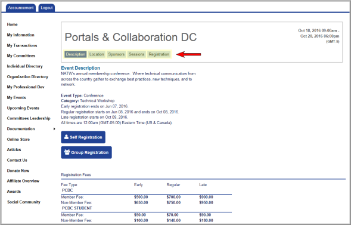Visit the Donate Now page

pos(18,171)
